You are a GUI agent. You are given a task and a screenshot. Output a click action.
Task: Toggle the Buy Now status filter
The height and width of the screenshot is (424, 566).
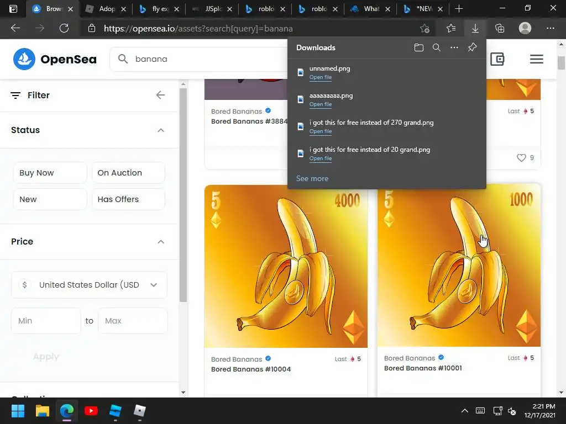point(50,173)
